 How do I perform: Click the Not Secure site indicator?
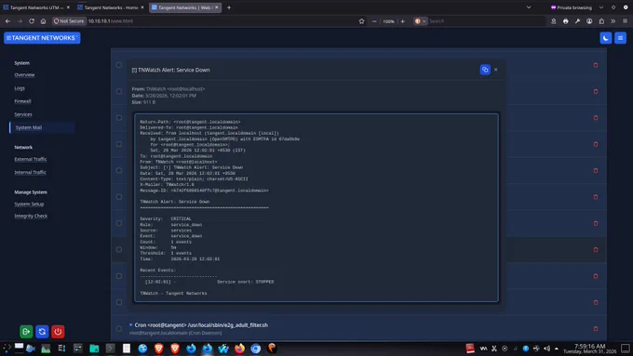click(x=69, y=21)
